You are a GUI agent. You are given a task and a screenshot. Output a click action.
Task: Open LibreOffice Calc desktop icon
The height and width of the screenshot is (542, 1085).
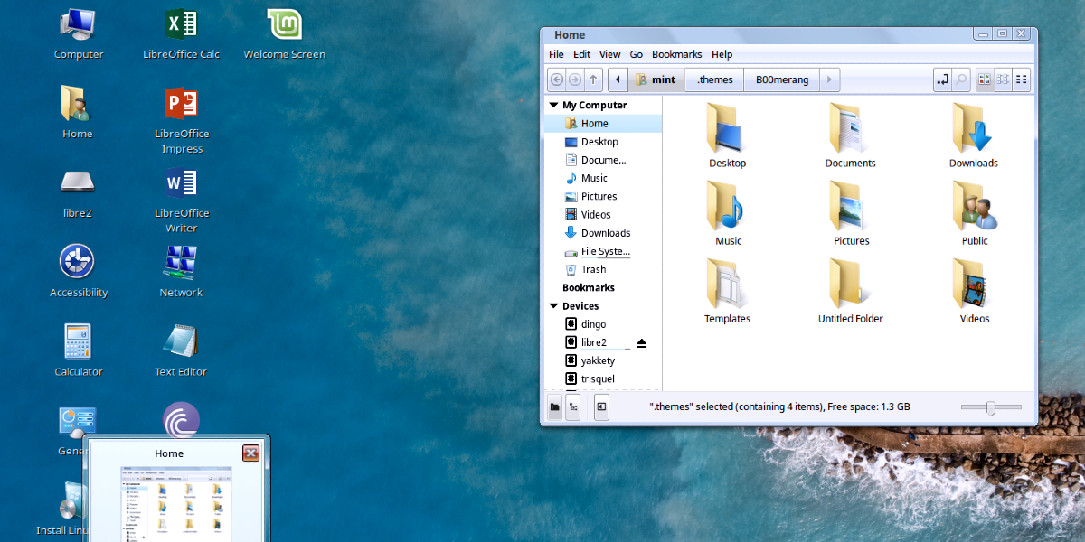pos(181,25)
